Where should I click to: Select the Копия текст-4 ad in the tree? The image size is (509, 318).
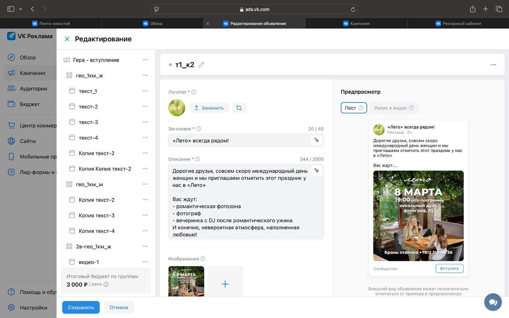pos(97,231)
